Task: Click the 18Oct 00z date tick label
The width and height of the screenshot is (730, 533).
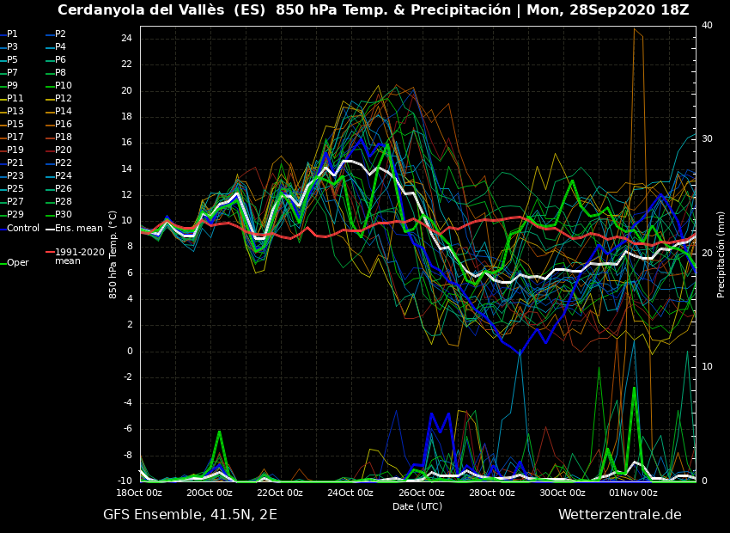Action: coord(139,493)
